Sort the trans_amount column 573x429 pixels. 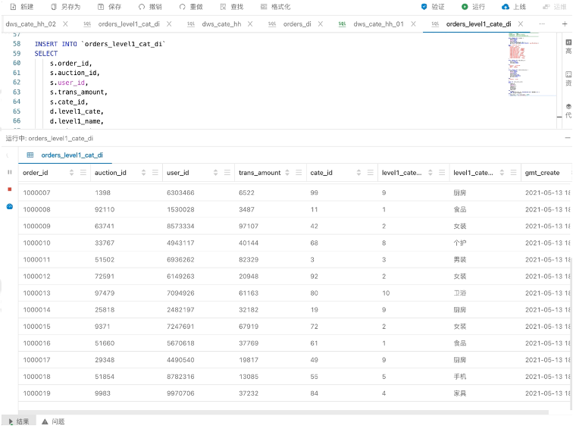point(287,173)
